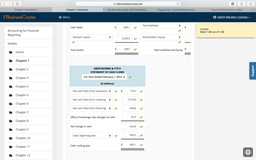Click the mybusinesscourse.com address bar
256x160 pixels.
[x=128, y=4]
